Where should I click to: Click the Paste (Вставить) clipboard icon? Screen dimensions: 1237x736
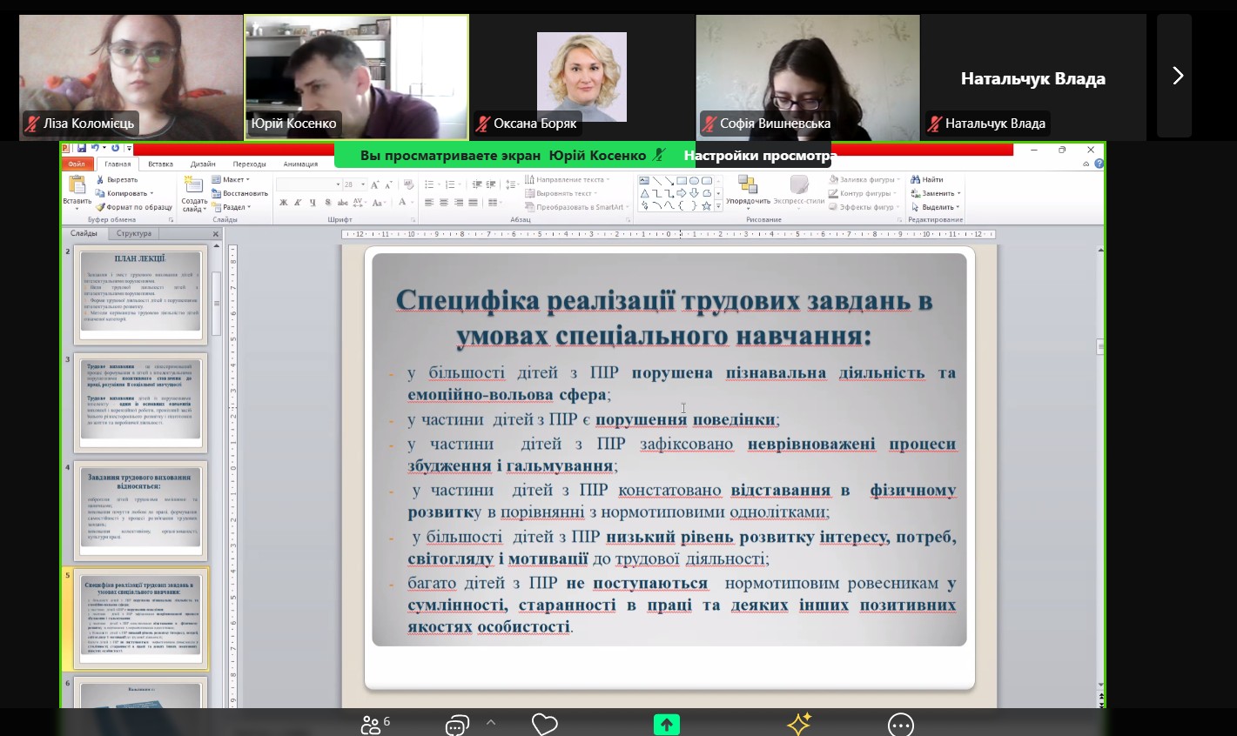point(77,187)
